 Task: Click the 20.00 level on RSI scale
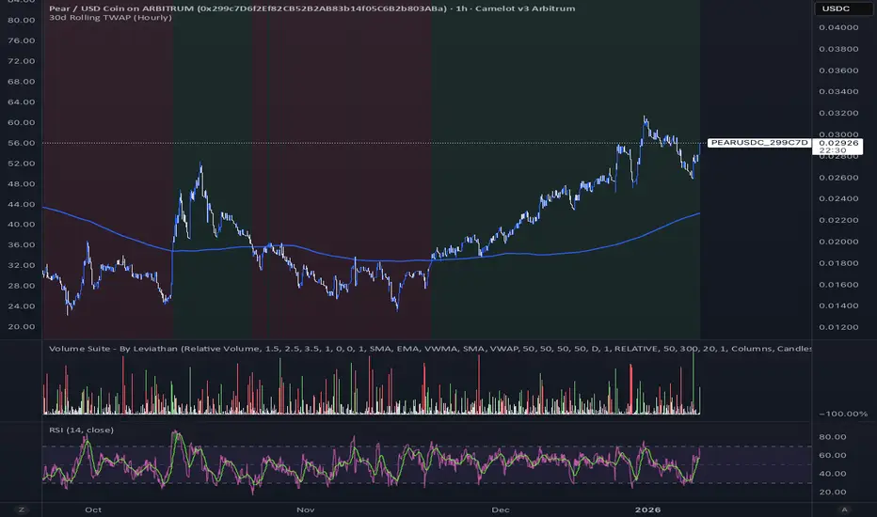coord(833,492)
